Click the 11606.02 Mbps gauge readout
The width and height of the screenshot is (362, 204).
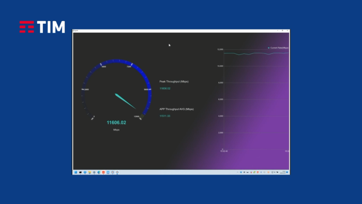[116, 123]
